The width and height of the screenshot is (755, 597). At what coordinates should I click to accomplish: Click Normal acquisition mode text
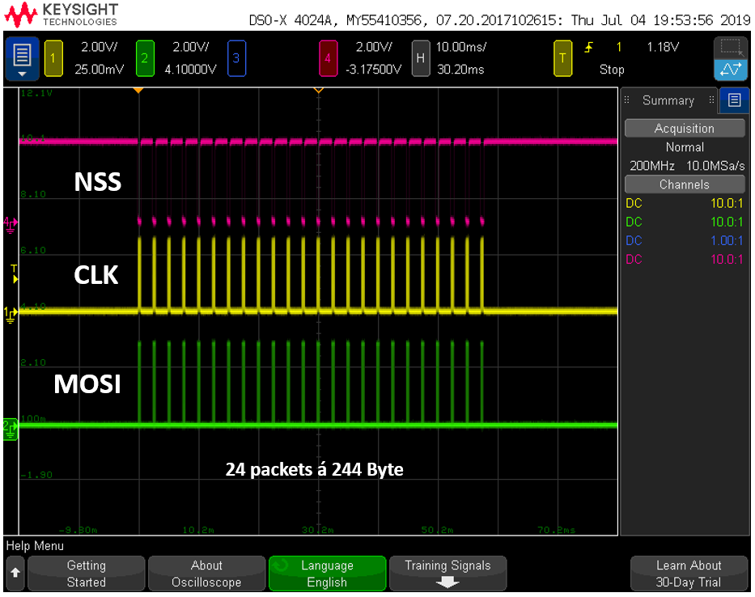[x=685, y=147]
